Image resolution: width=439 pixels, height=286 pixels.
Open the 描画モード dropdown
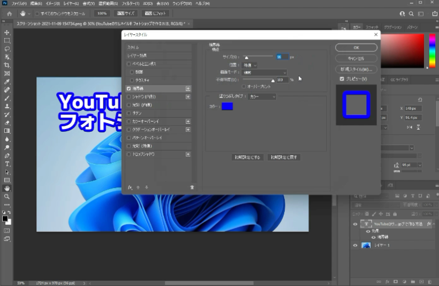pos(264,72)
